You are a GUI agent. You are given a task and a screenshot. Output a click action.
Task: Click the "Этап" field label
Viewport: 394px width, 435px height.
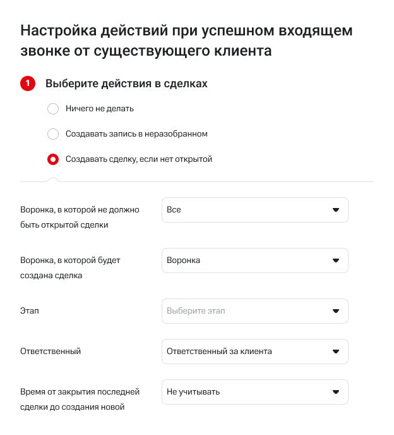coord(30,311)
